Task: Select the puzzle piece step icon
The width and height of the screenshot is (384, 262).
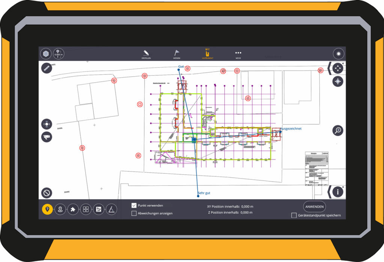Action: tap(73, 209)
